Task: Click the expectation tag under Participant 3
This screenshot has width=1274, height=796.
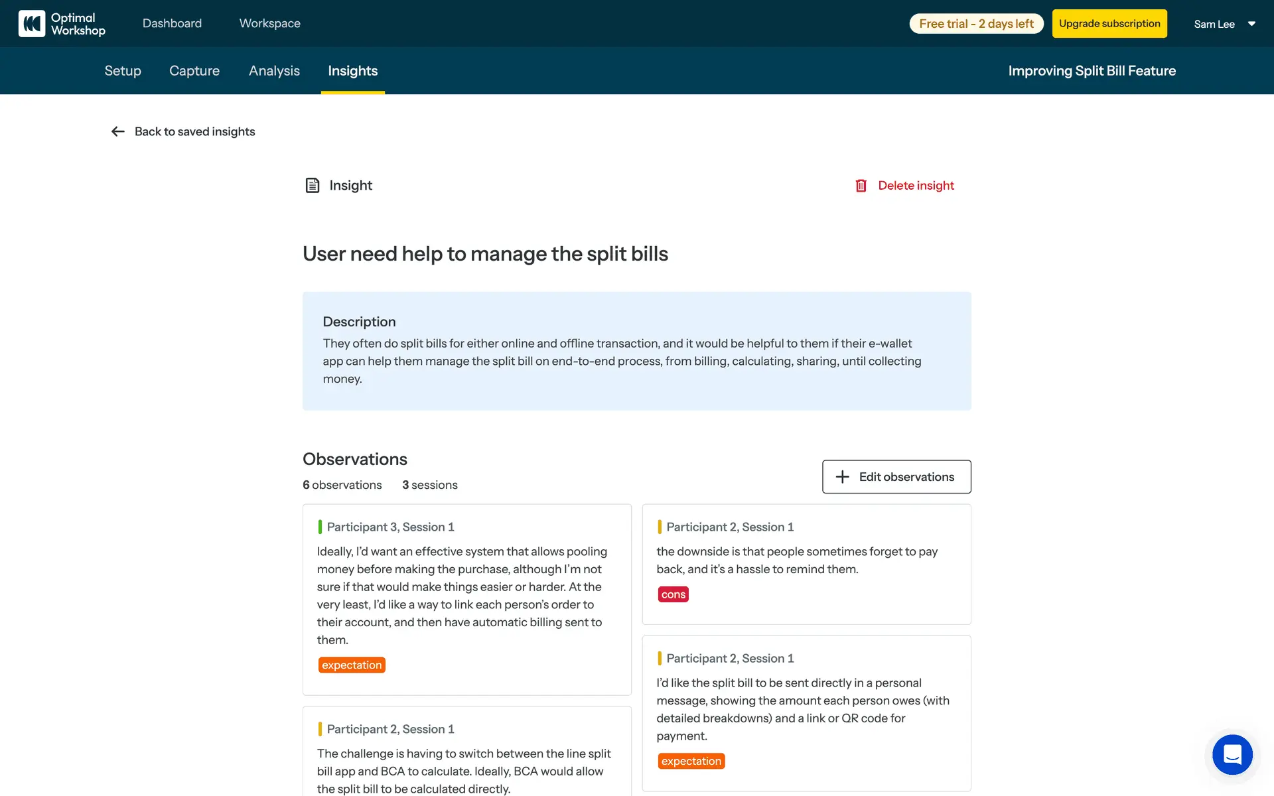Action: pyautogui.click(x=352, y=665)
